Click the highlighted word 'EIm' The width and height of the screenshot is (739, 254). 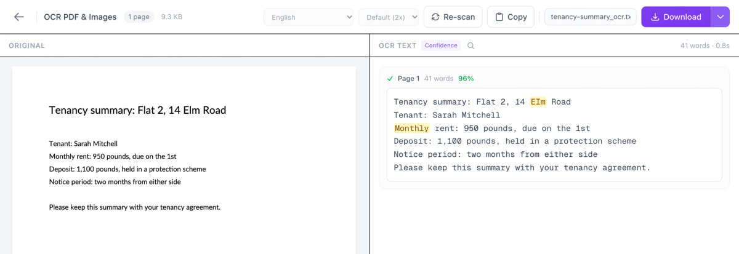pos(538,102)
